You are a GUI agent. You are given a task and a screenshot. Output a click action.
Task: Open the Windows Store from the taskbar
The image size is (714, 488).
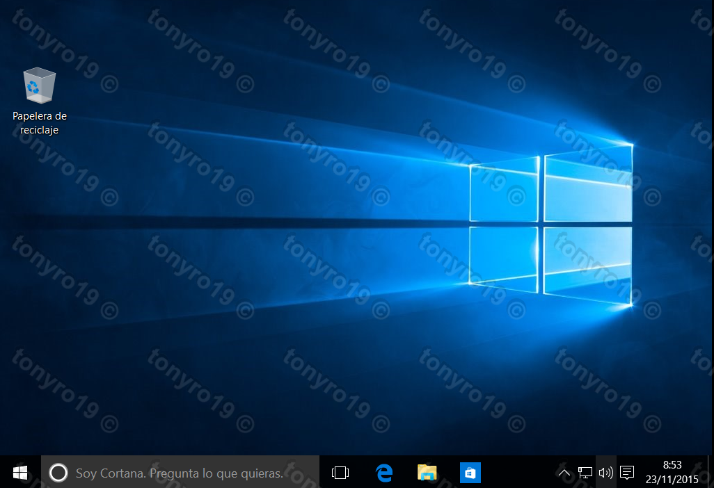(470, 473)
